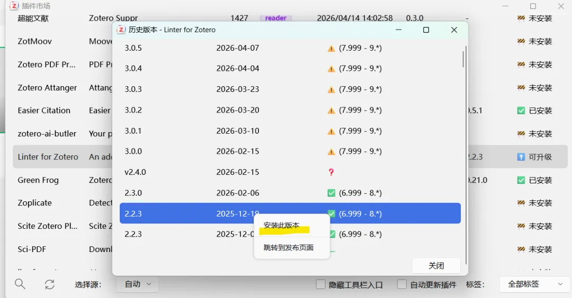Click red question mark for v2.4.0

[x=331, y=172]
